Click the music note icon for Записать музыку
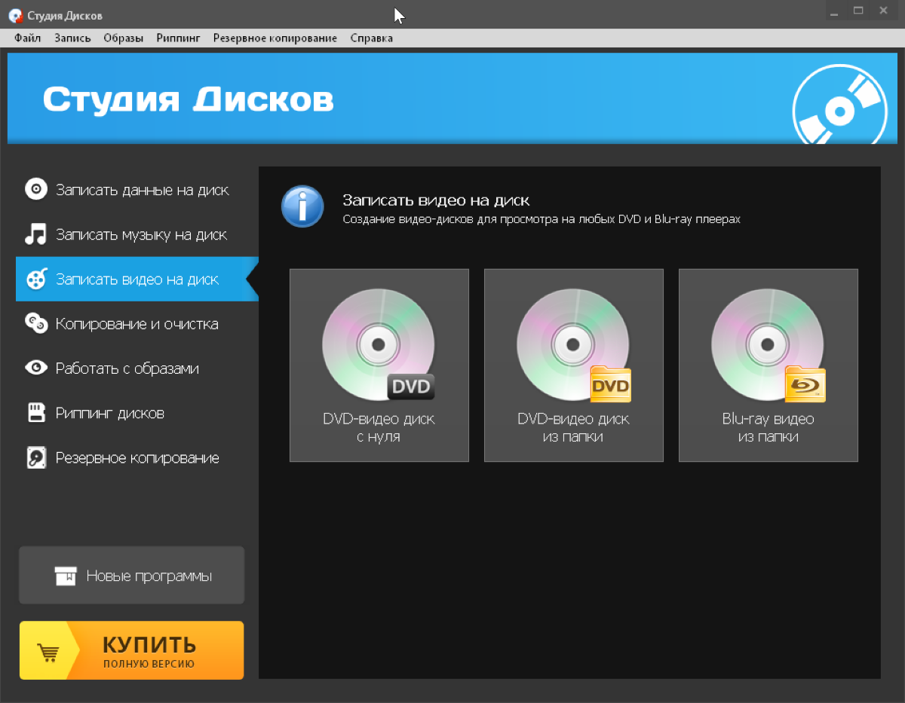905x703 pixels. [35, 234]
